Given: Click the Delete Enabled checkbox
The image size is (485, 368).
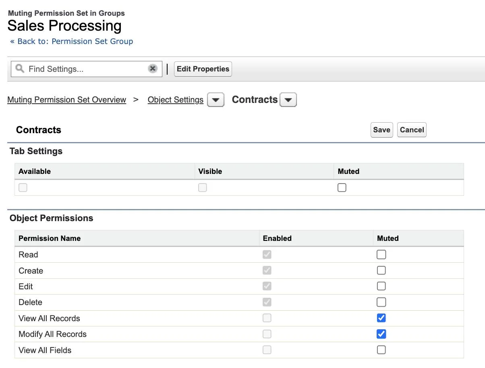Looking at the screenshot, I should pos(267,302).
